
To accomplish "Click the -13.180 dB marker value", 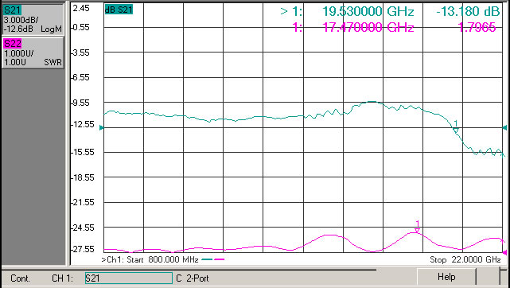I will (468, 12).
